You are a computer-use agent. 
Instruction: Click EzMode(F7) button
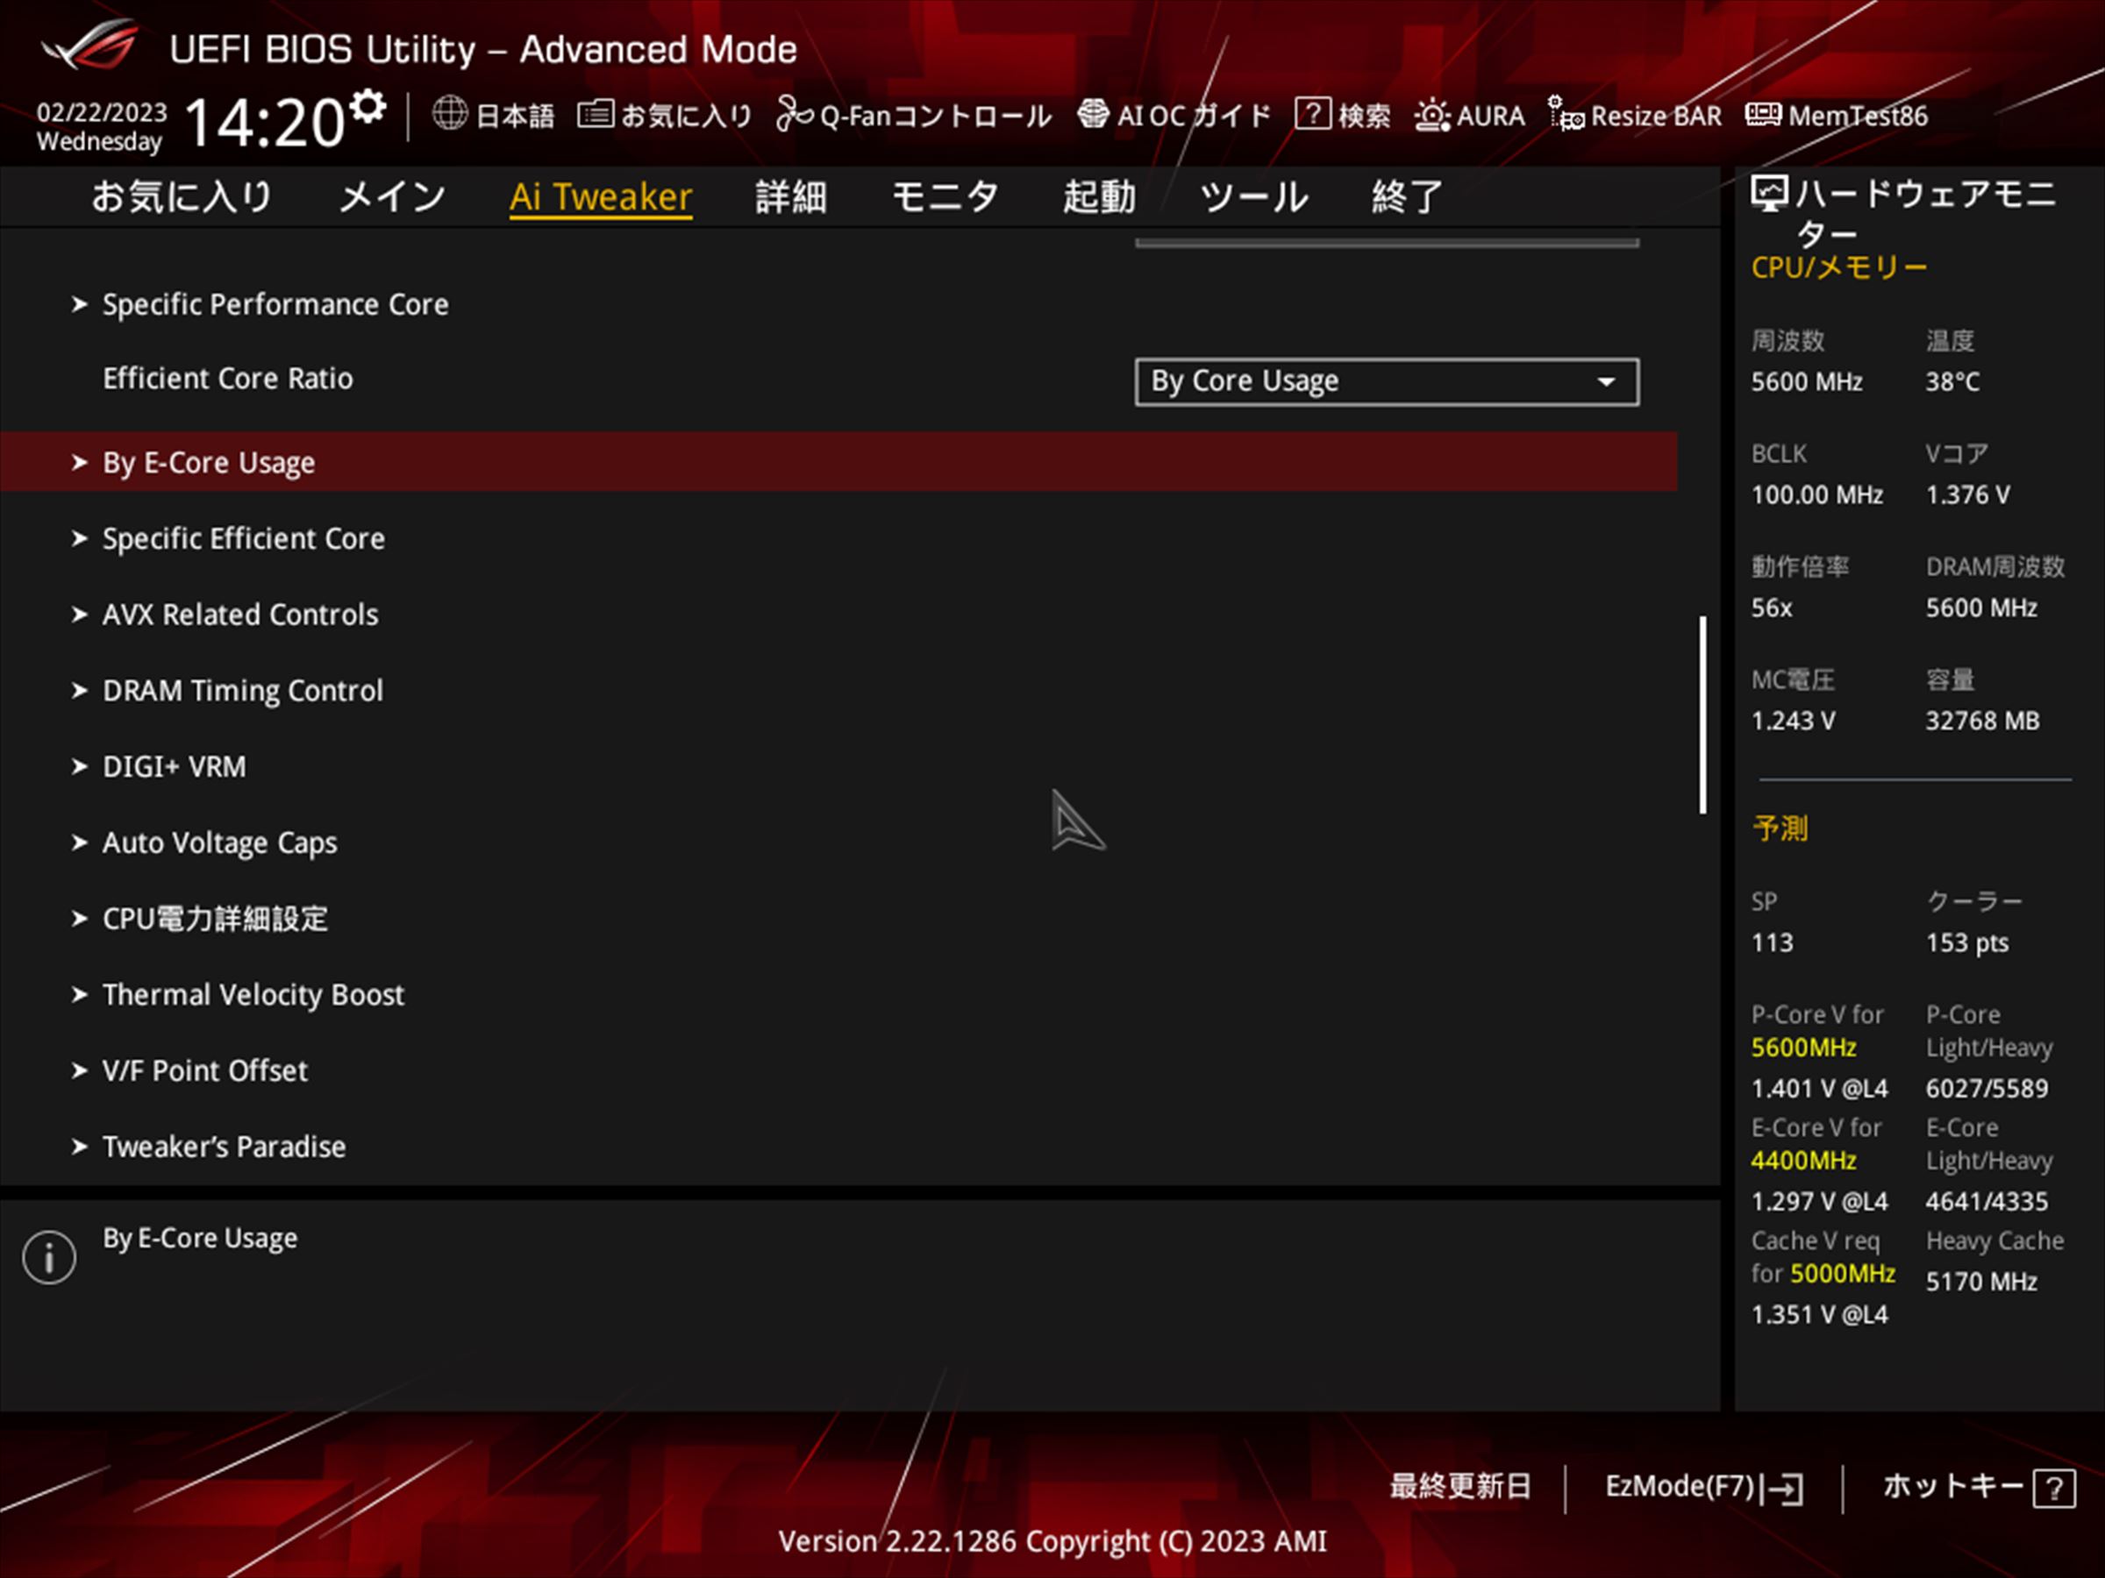point(1702,1488)
